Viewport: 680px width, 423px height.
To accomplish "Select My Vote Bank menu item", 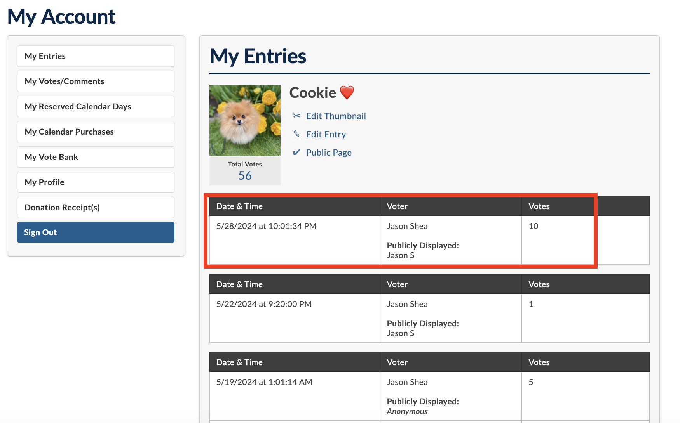I will point(96,157).
